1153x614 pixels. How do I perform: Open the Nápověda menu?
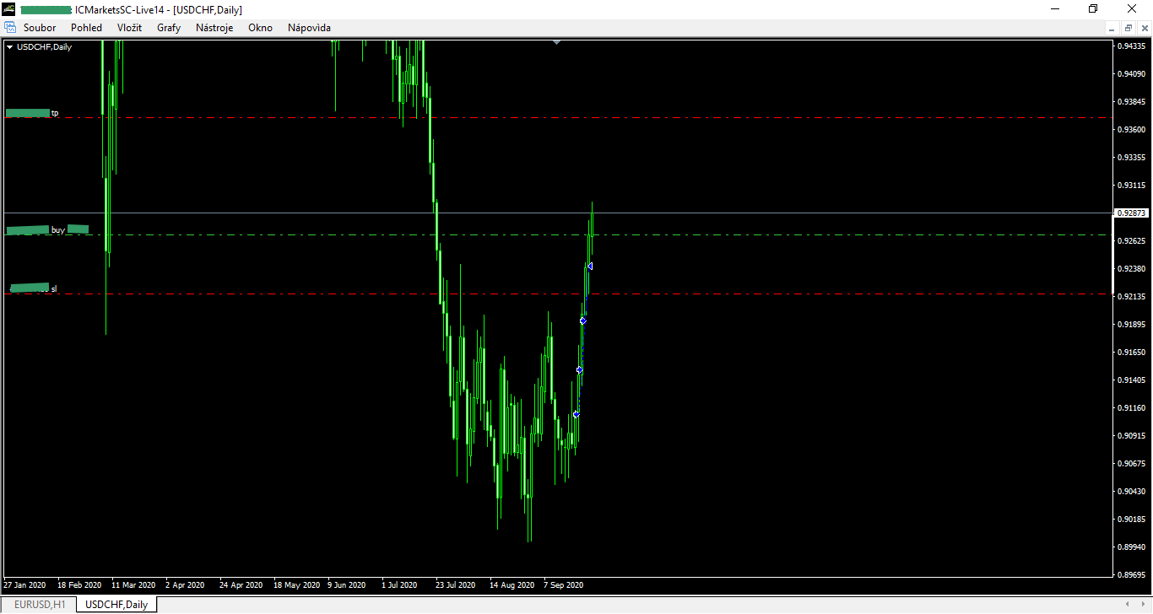[x=309, y=28]
